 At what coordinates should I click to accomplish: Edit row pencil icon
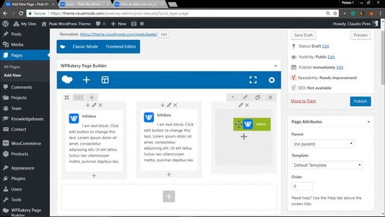pyautogui.click(x=245, y=98)
